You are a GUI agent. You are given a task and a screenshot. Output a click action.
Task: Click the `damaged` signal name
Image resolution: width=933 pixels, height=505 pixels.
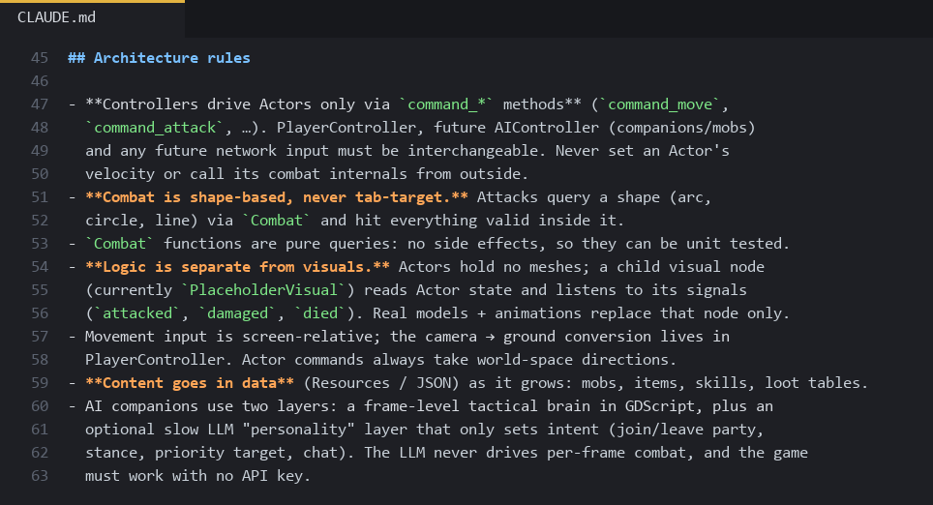[237, 313]
